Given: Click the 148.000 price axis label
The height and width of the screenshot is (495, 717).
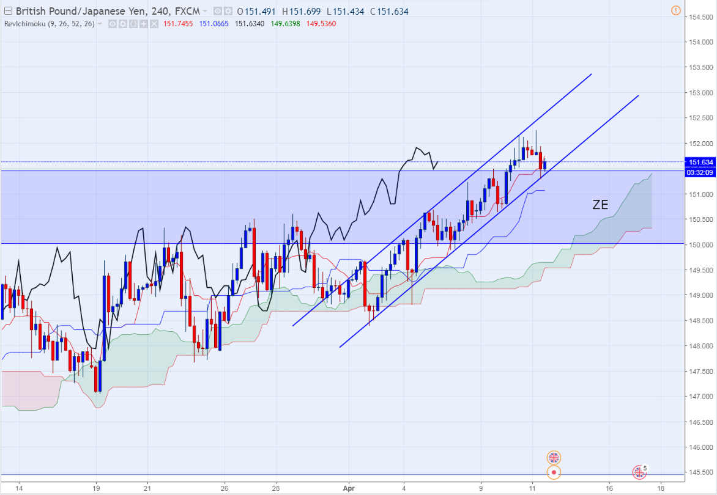Looking at the screenshot, I should point(701,346).
